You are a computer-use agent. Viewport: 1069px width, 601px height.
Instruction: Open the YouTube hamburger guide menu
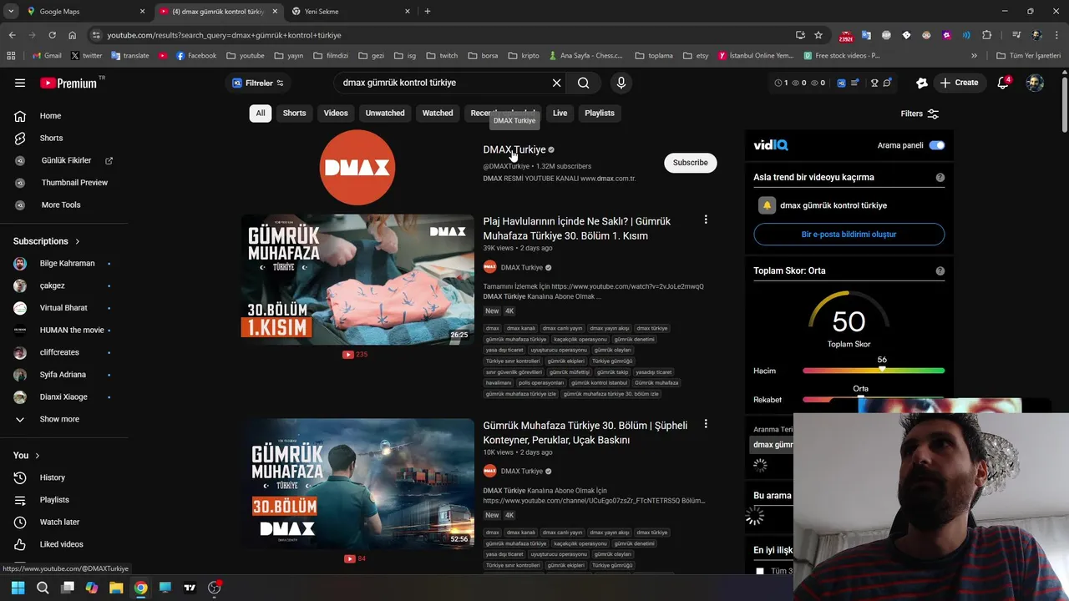pos(20,83)
